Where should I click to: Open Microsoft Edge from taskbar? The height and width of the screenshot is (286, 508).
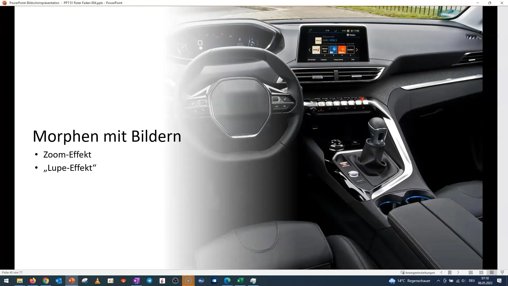(x=227, y=281)
